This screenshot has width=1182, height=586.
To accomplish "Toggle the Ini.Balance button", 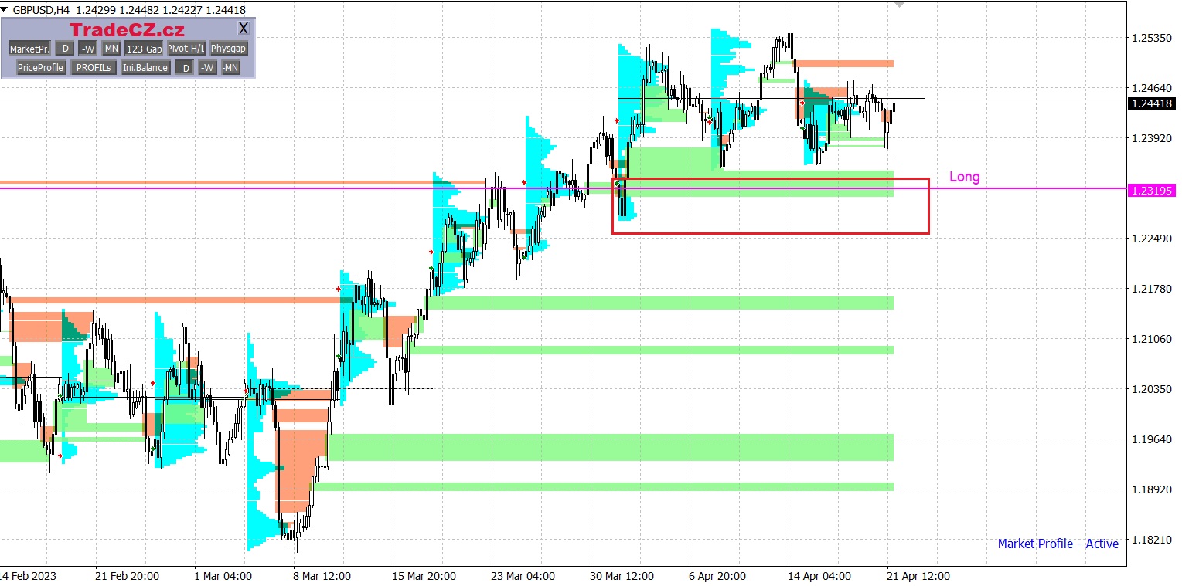I will coord(145,68).
